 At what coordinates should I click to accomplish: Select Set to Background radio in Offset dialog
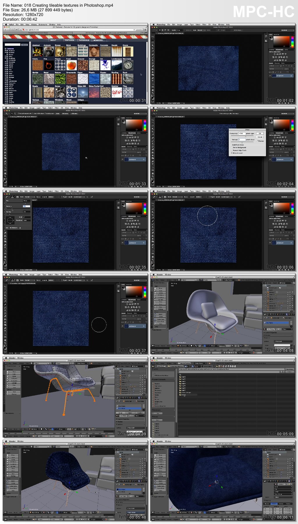[232, 147]
